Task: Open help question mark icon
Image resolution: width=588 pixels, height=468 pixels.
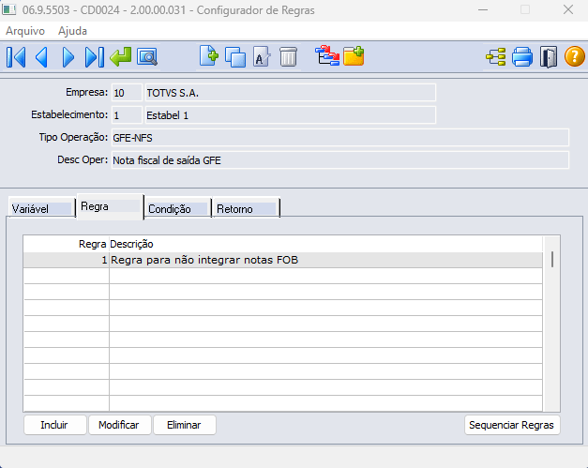Action: click(575, 57)
